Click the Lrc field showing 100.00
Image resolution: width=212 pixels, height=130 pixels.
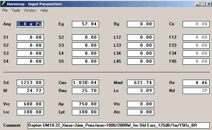click(x=30, y=112)
